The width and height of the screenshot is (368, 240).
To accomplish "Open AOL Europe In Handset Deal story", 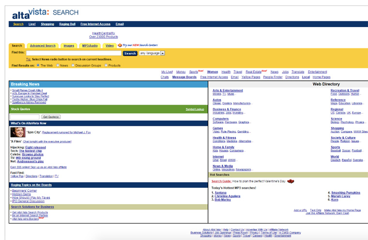I will pos(30,93).
